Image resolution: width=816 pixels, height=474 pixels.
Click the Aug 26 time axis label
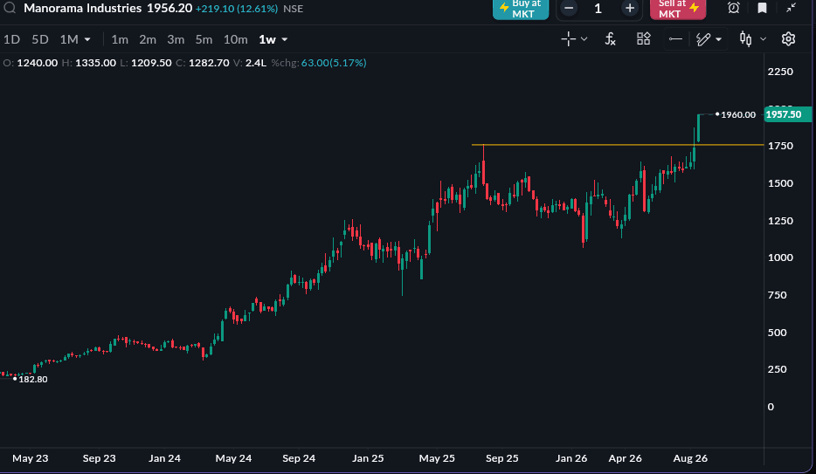(x=690, y=458)
